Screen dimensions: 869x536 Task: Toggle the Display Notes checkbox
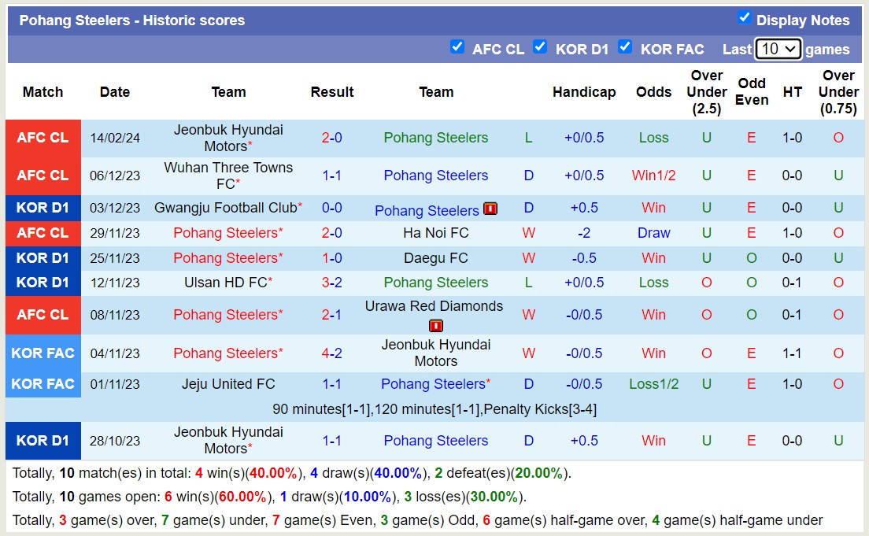[744, 18]
